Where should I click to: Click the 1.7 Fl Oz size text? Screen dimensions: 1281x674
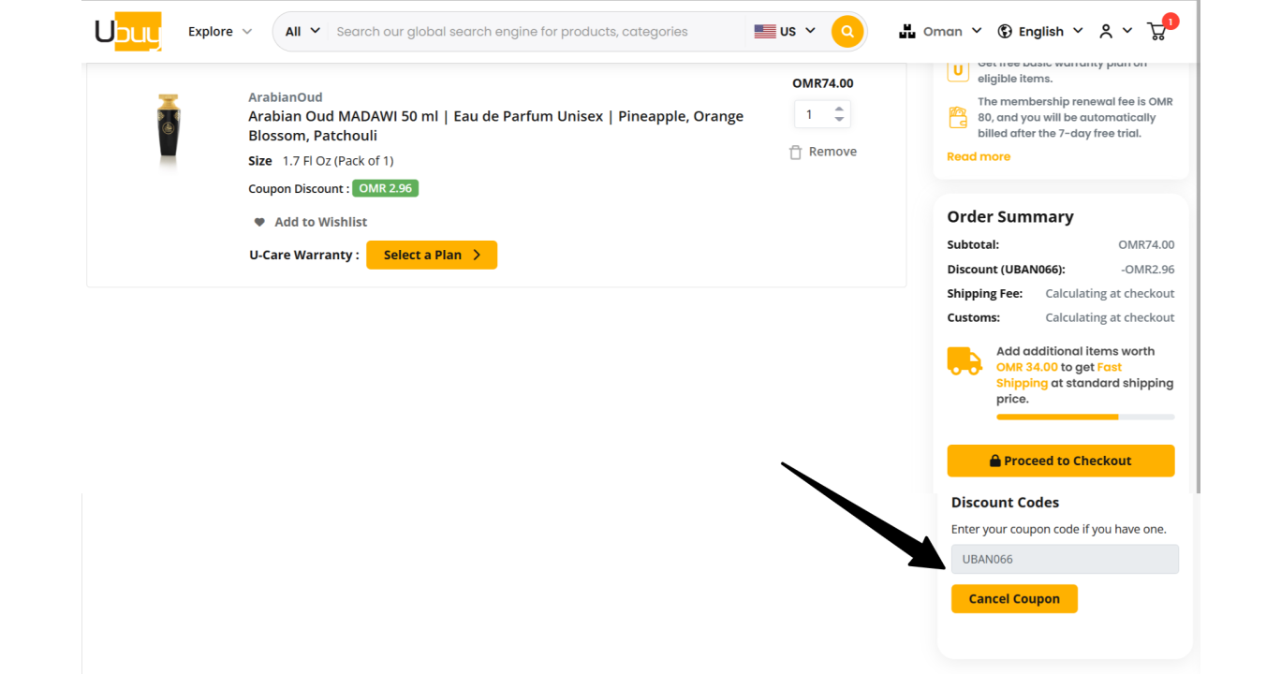click(338, 161)
